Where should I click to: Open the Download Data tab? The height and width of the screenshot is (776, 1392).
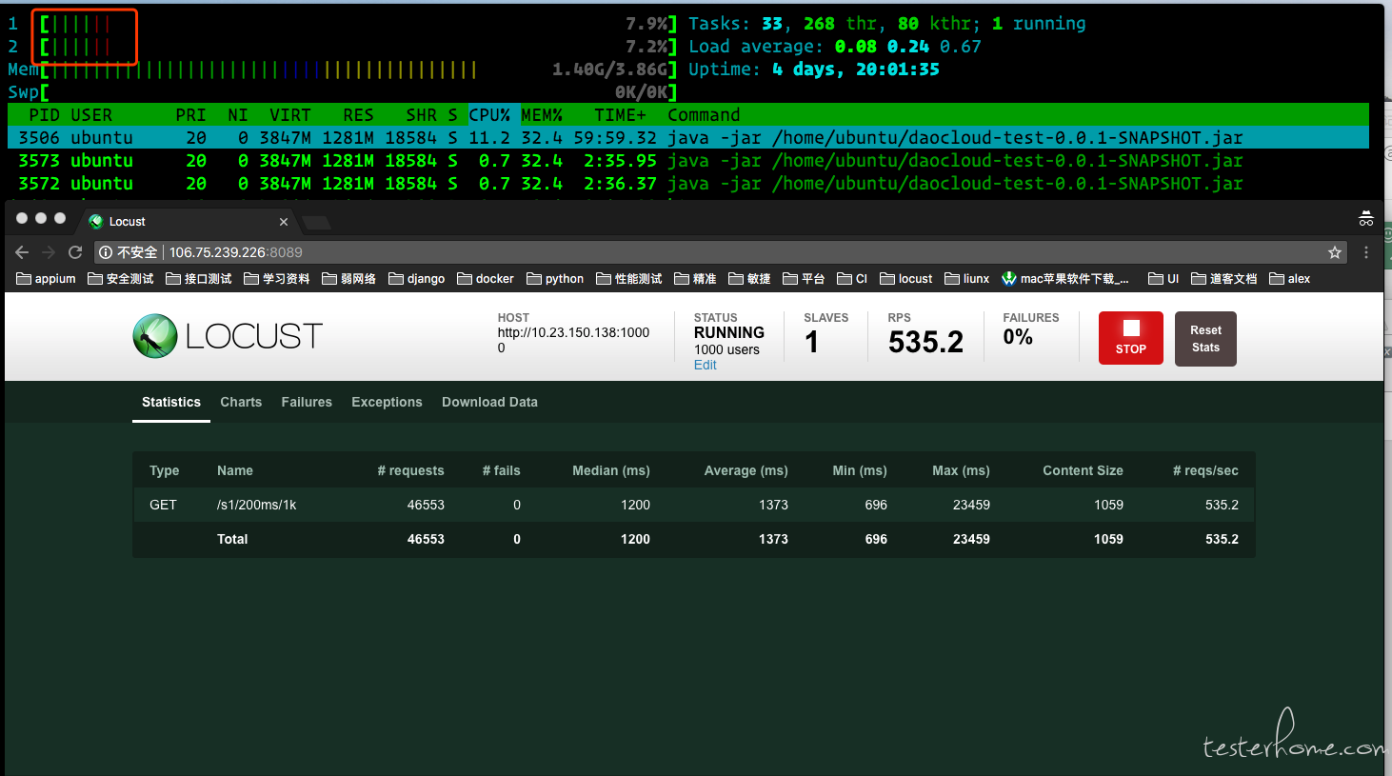click(489, 403)
